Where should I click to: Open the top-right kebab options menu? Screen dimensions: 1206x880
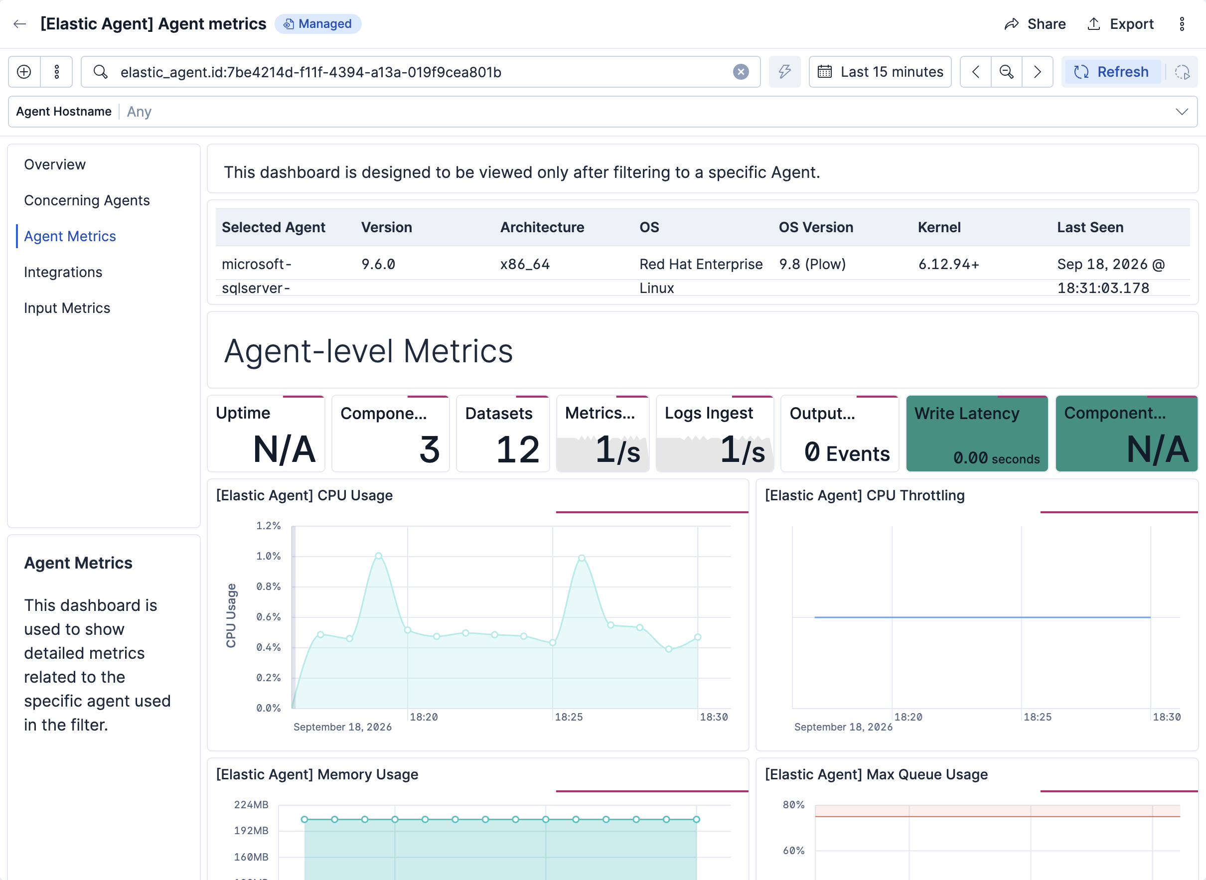coord(1182,24)
